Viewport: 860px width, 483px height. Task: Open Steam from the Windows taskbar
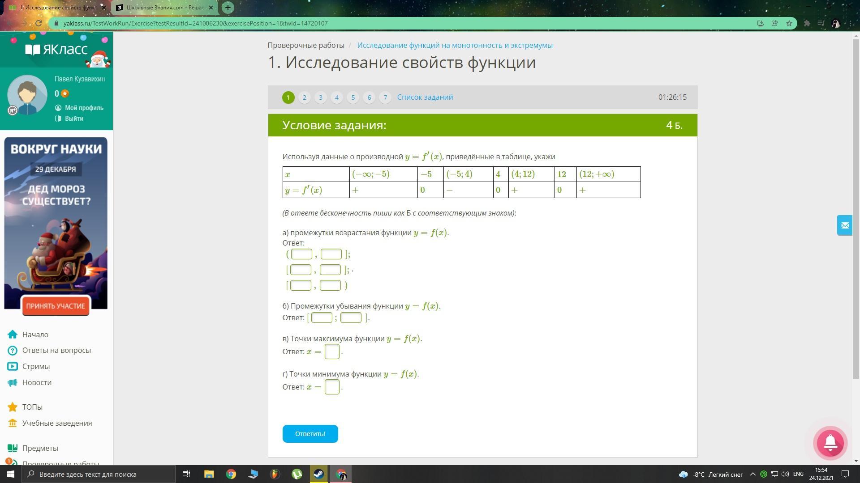[x=319, y=474]
